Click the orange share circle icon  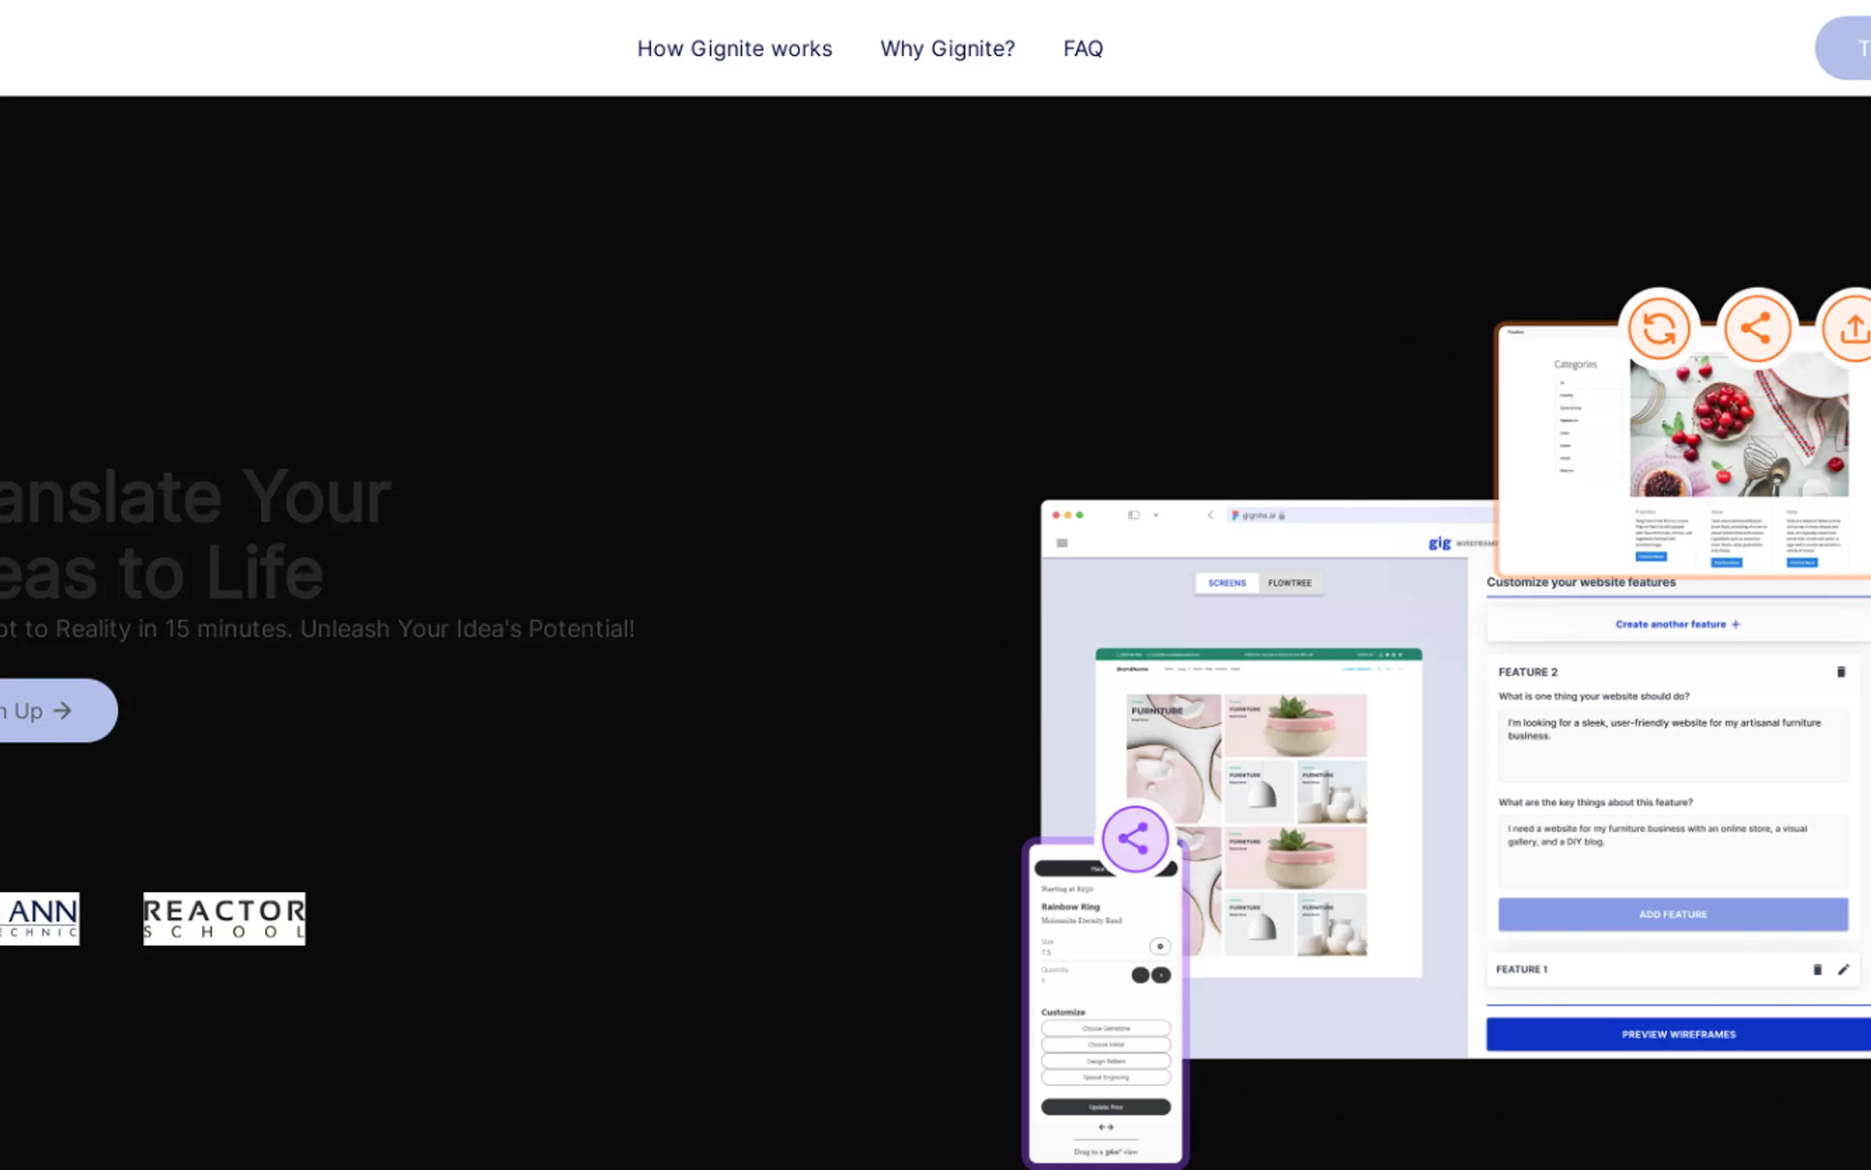point(1756,329)
